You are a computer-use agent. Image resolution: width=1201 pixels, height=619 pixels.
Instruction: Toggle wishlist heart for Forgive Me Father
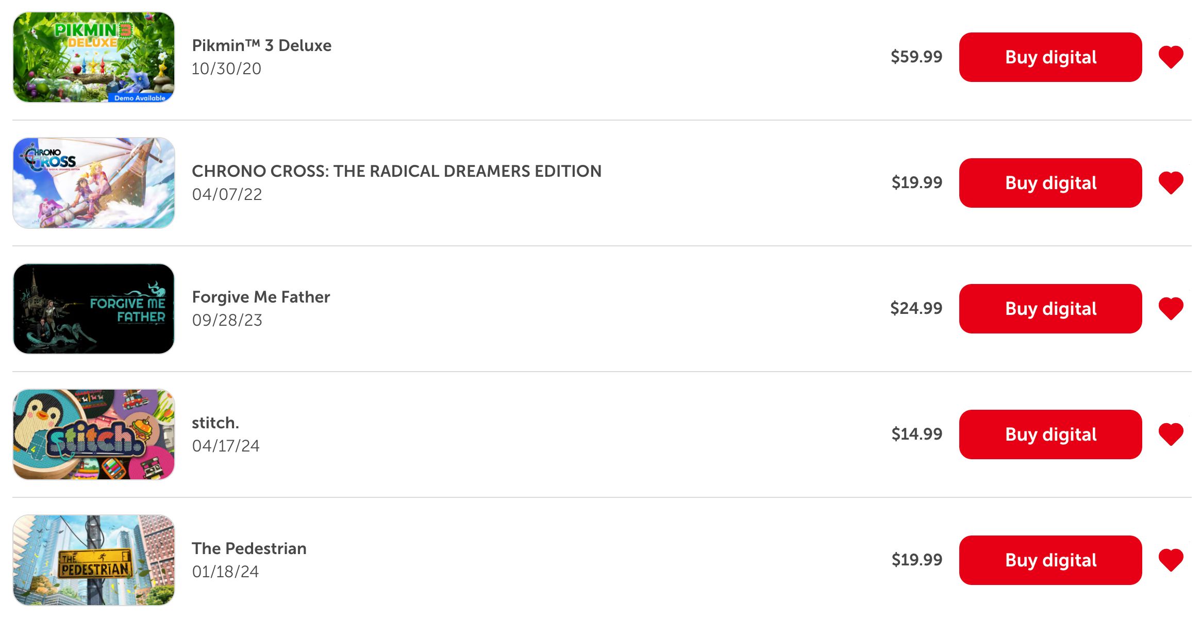pos(1172,308)
